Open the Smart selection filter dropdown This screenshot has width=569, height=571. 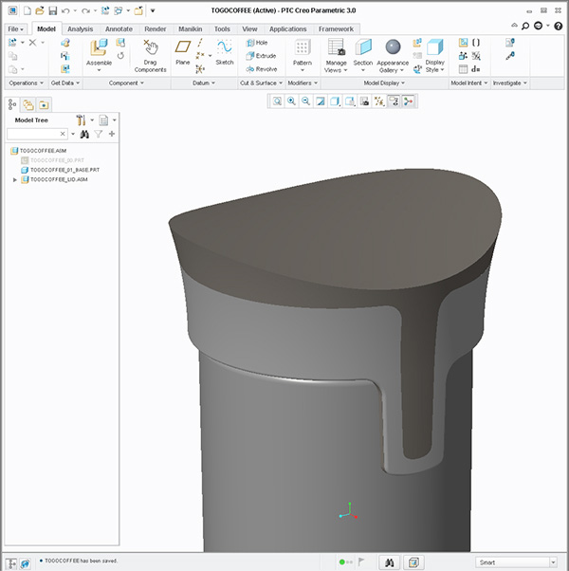[552, 562]
